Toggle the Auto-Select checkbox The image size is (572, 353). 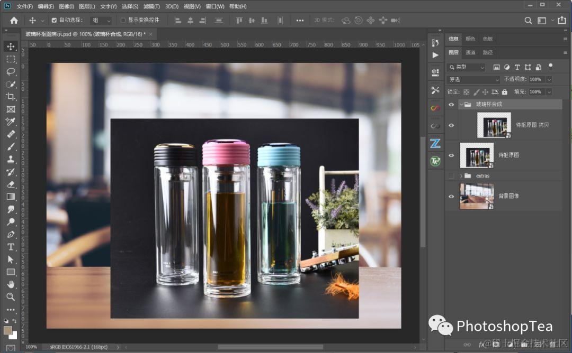click(54, 21)
